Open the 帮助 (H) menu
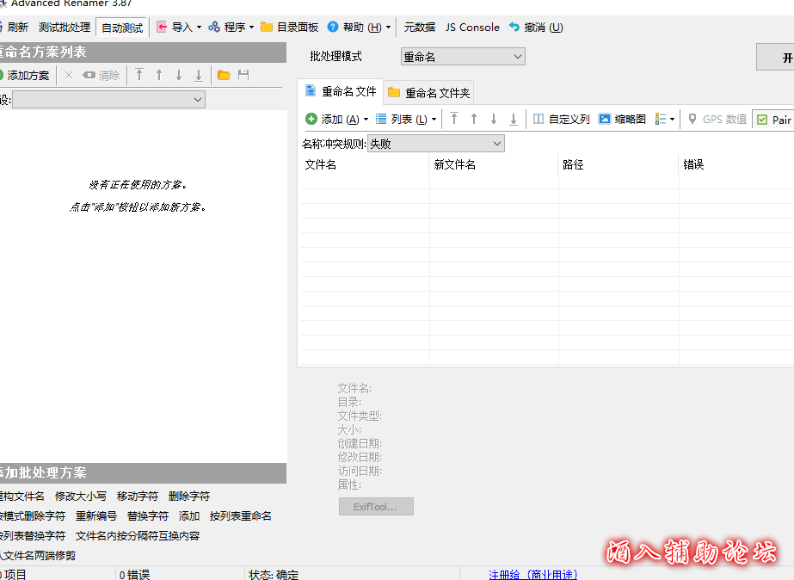 360,28
